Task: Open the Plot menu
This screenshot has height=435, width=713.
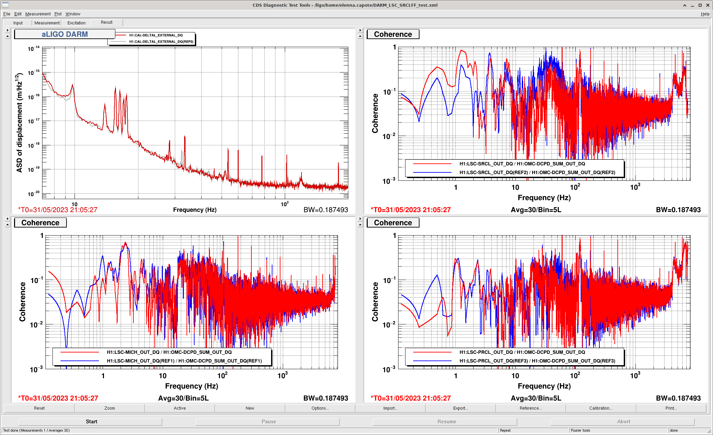Action: pos(58,14)
